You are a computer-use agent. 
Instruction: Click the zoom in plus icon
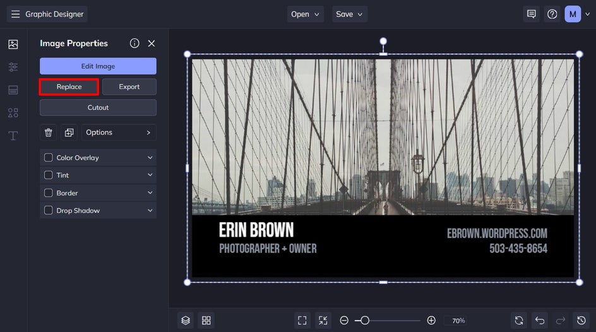pos(431,321)
